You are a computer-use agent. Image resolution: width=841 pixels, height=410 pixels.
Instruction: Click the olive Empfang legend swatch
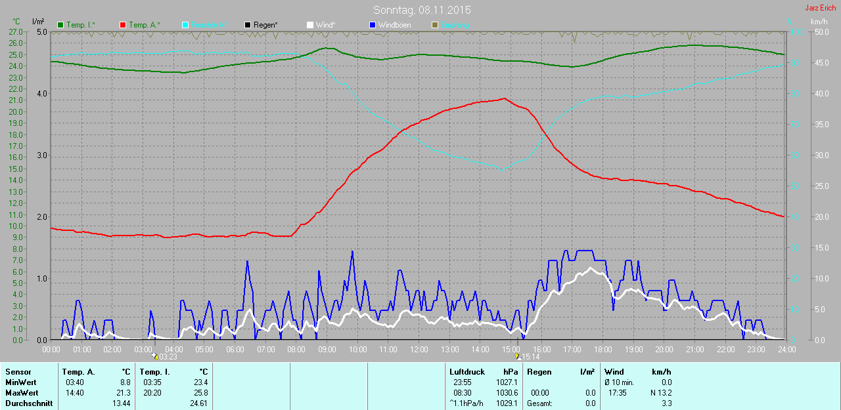tap(434, 25)
